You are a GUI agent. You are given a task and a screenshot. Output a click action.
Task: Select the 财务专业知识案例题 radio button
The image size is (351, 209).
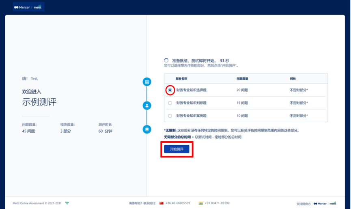pos(170,116)
